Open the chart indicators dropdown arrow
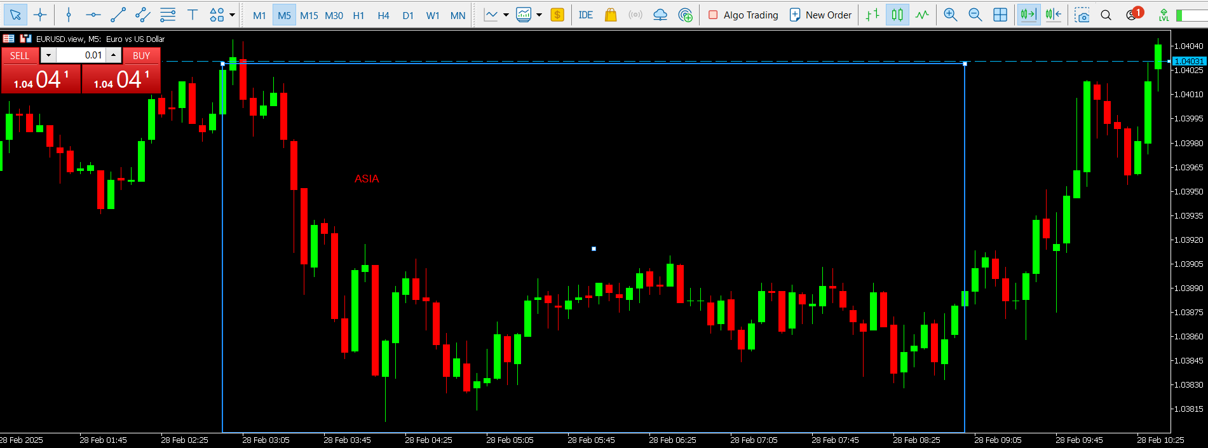Screen dimensions: 1208x448 [506, 15]
